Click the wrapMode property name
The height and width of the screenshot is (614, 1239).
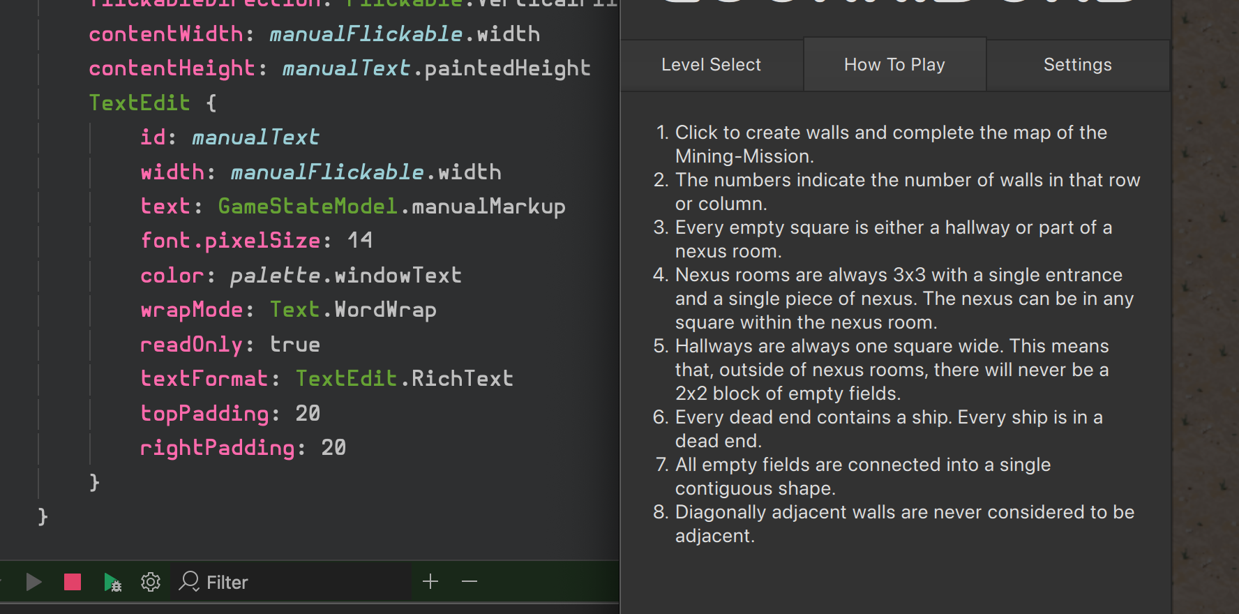tap(192, 310)
